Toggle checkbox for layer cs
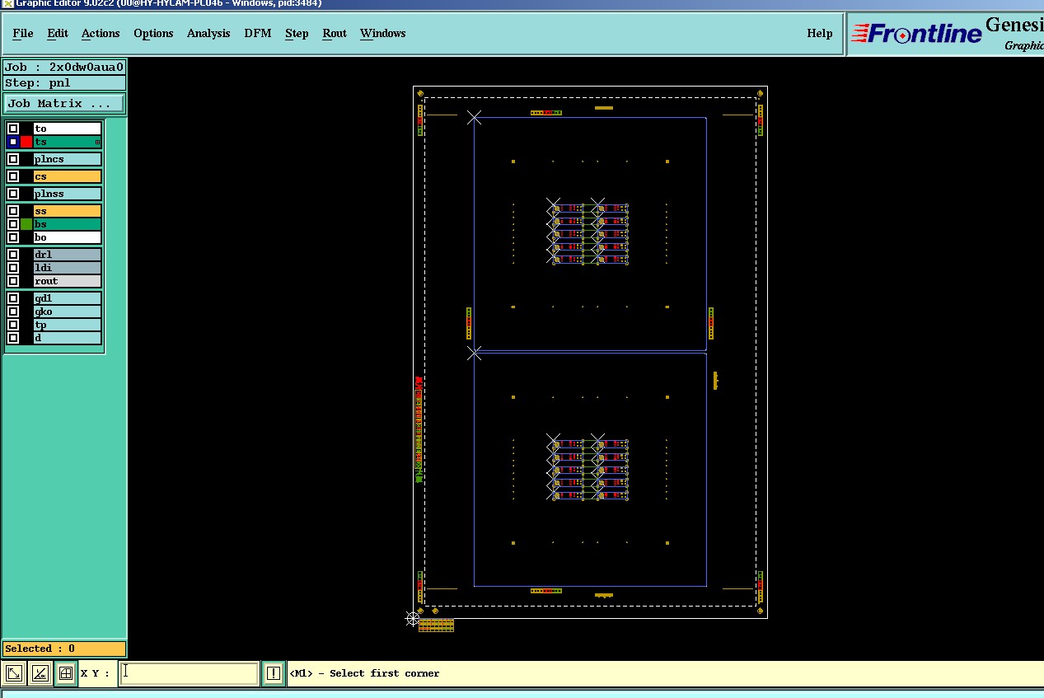 [13, 176]
